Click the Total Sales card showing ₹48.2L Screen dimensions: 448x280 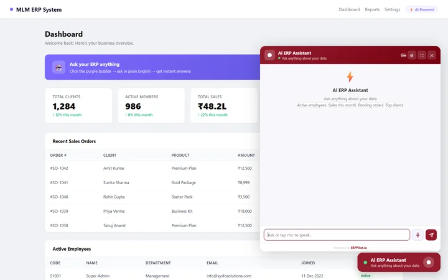click(x=224, y=105)
